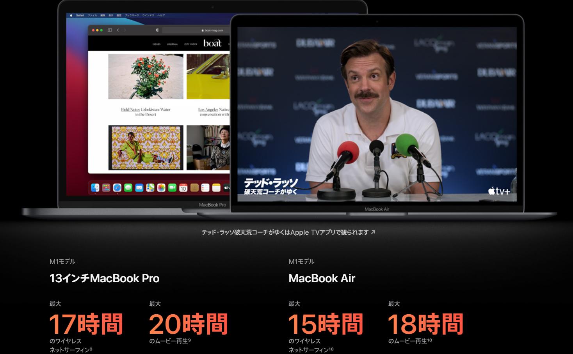Click the 15時間 wireless web figure
This screenshot has width=573, height=354.
[x=326, y=324]
